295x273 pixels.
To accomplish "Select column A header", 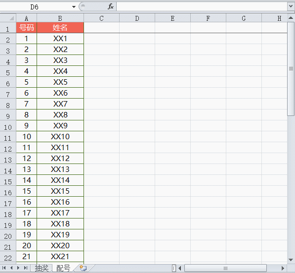I will click(27, 18).
